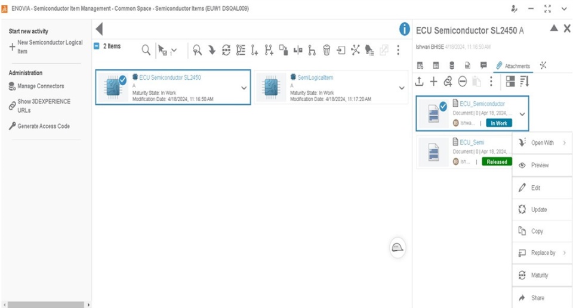573x308 pixels.
Task: Click Generate Access Code
Action: point(39,126)
